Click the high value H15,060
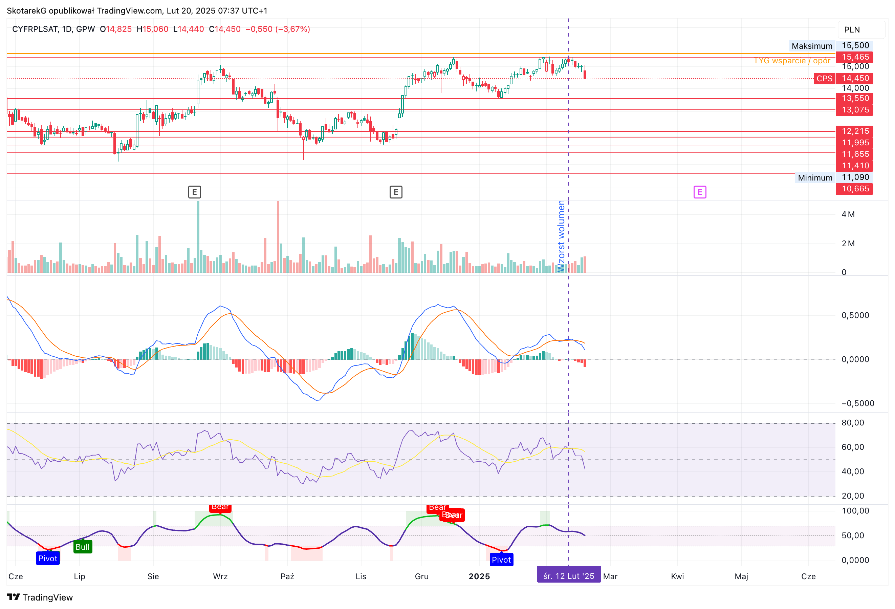Image resolution: width=895 pixels, height=609 pixels. [x=153, y=29]
